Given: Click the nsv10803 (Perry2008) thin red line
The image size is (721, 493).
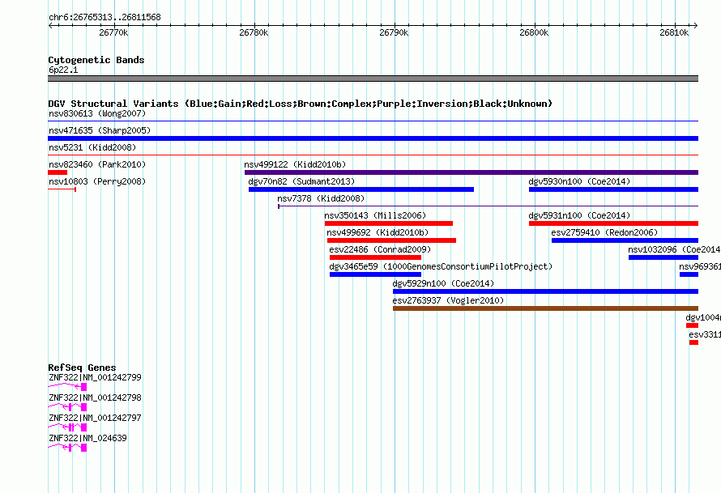Looking at the screenshot, I should point(62,189).
